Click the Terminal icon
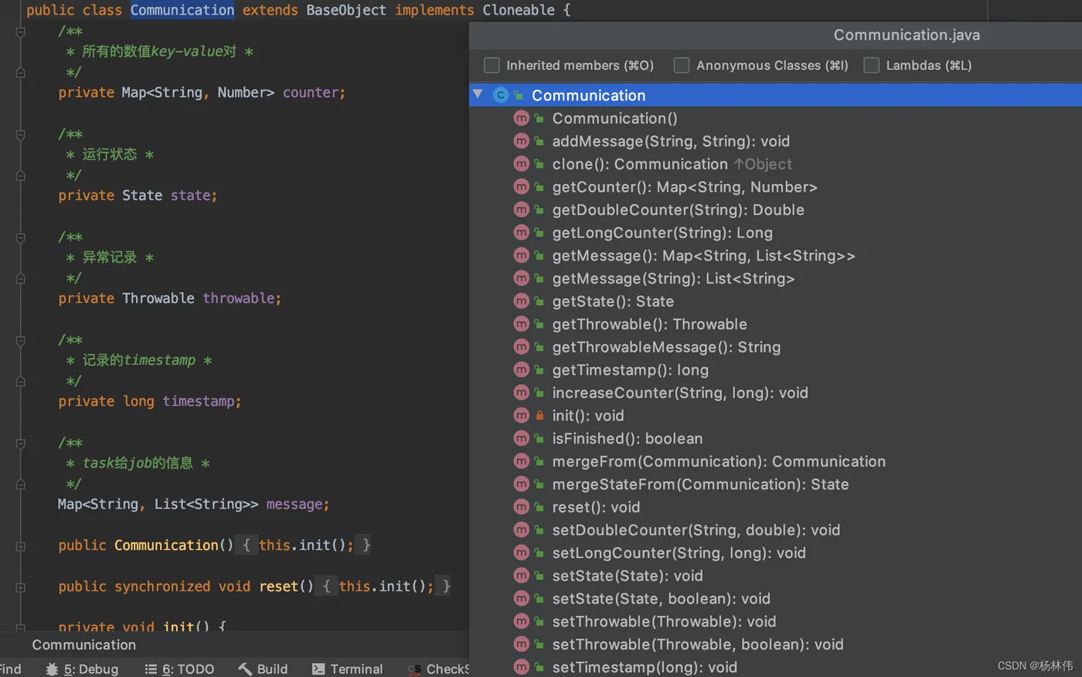This screenshot has height=677, width=1082. [318, 669]
